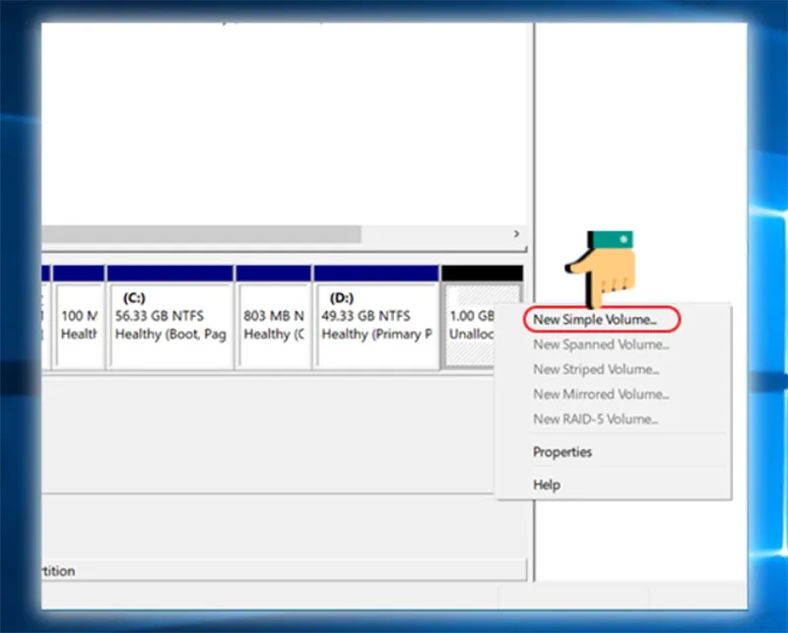
Task: Choose New Simple Volume from context menu
Action: point(595,320)
